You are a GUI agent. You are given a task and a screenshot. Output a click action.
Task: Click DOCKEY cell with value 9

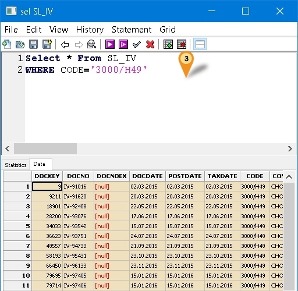tap(47, 186)
